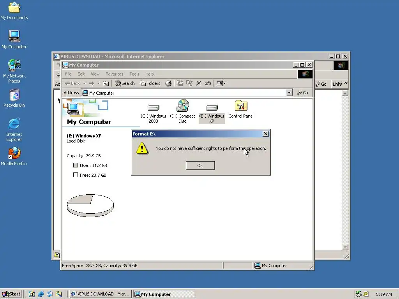Click the Move To toolbar icon
This screenshot has width=399, height=299.
(x=180, y=83)
